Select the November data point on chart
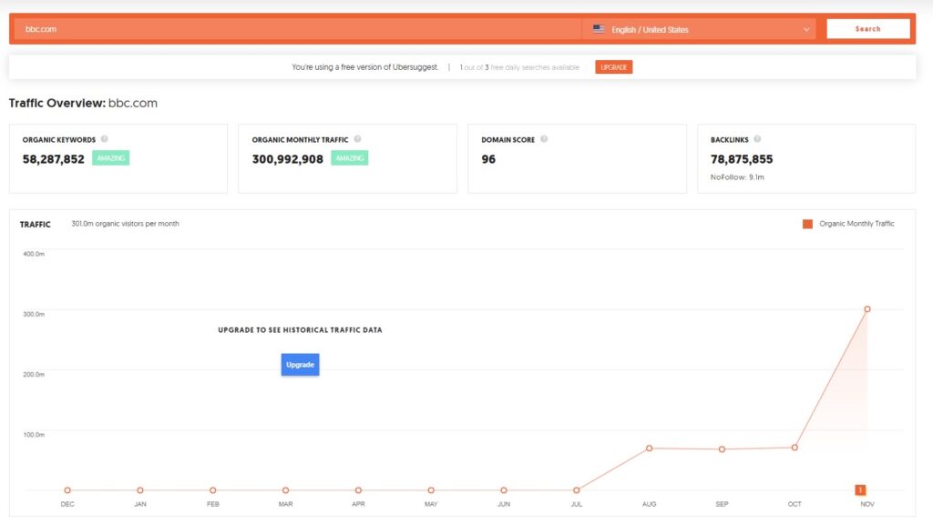 867,309
